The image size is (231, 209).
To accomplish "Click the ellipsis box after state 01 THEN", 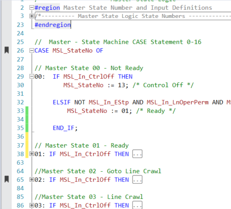I will [137, 154].
